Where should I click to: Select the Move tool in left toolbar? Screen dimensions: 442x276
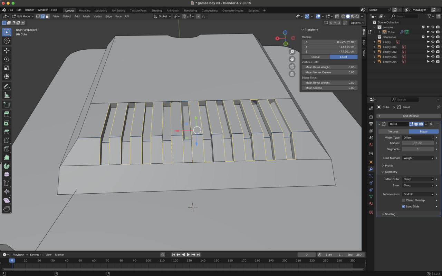click(7, 51)
